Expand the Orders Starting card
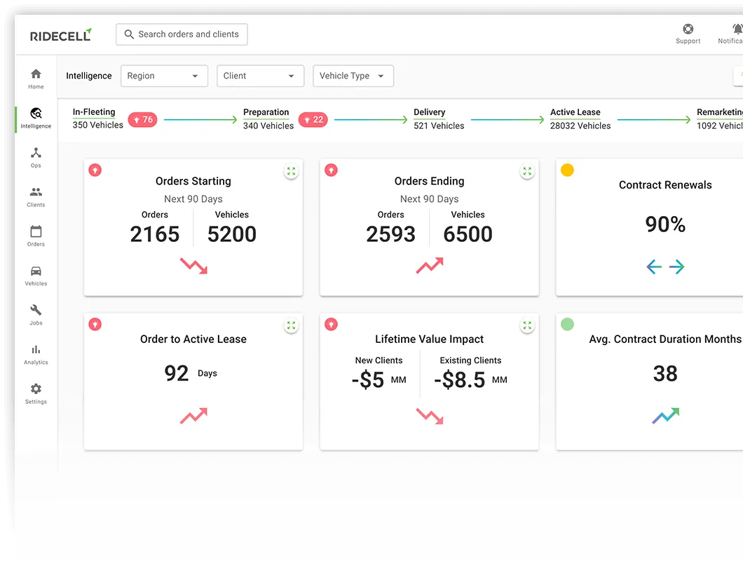This screenshot has width=743, height=561. click(291, 172)
